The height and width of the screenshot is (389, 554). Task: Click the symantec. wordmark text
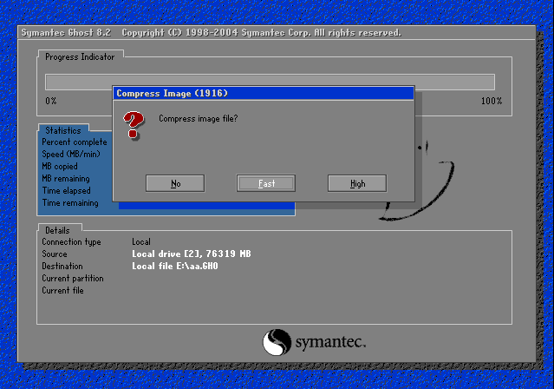click(x=330, y=343)
